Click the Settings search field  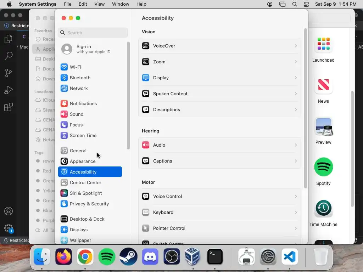pyautogui.click(x=93, y=33)
